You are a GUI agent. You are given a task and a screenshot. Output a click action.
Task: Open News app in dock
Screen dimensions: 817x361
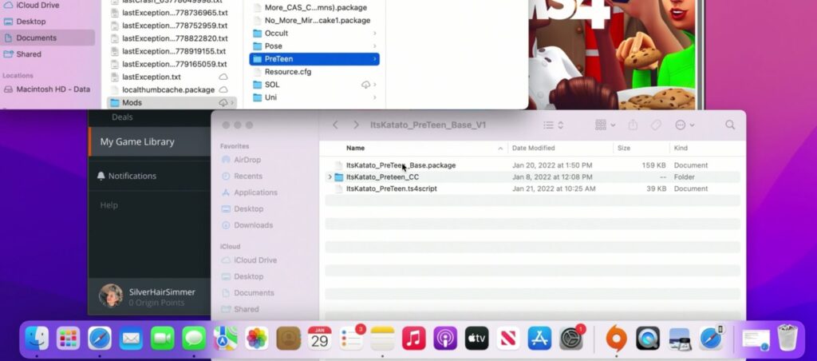[x=508, y=339]
